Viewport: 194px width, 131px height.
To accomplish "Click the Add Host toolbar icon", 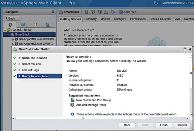I will coord(86,12).
